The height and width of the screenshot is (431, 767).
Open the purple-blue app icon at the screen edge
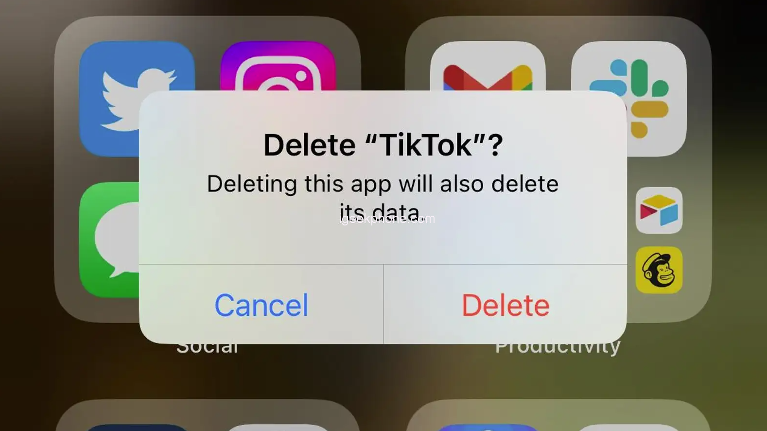[488, 428]
